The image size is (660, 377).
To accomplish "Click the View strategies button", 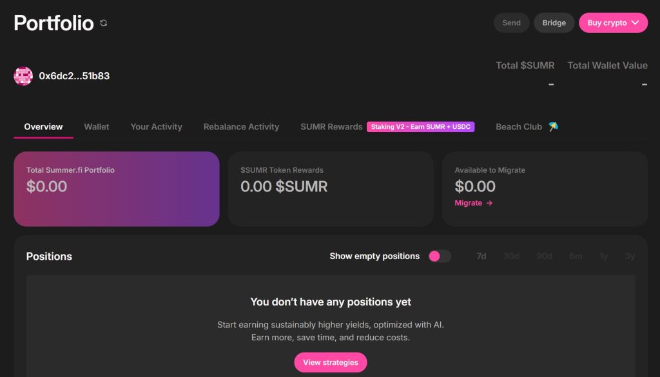I will pos(331,362).
